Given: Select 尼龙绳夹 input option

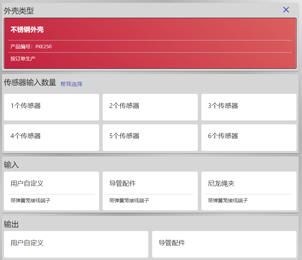Looking at the screenshot, I should [x=249, y=191].
